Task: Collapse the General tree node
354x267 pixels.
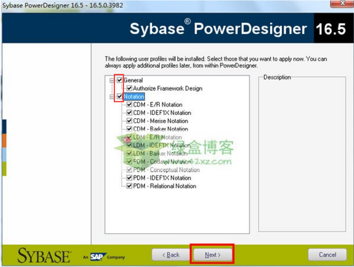Action: pos(112,80)
